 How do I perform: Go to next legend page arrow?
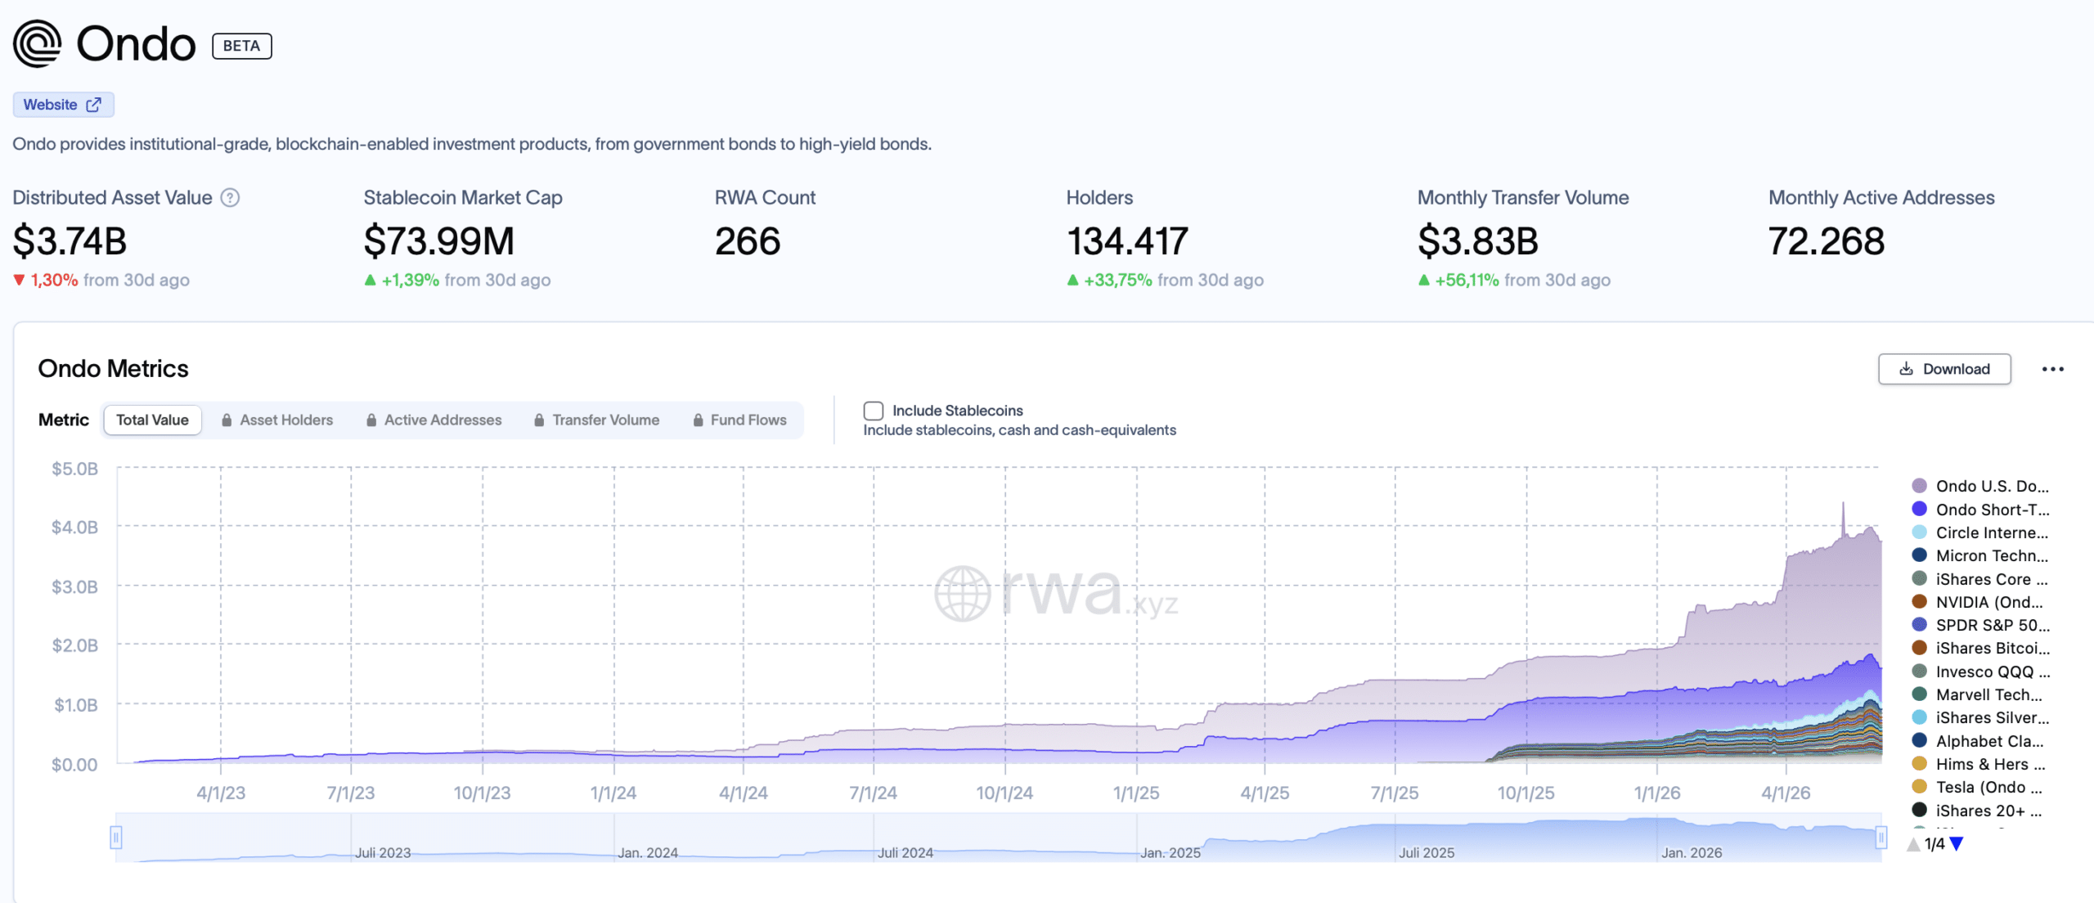[x=1957, y=844]
